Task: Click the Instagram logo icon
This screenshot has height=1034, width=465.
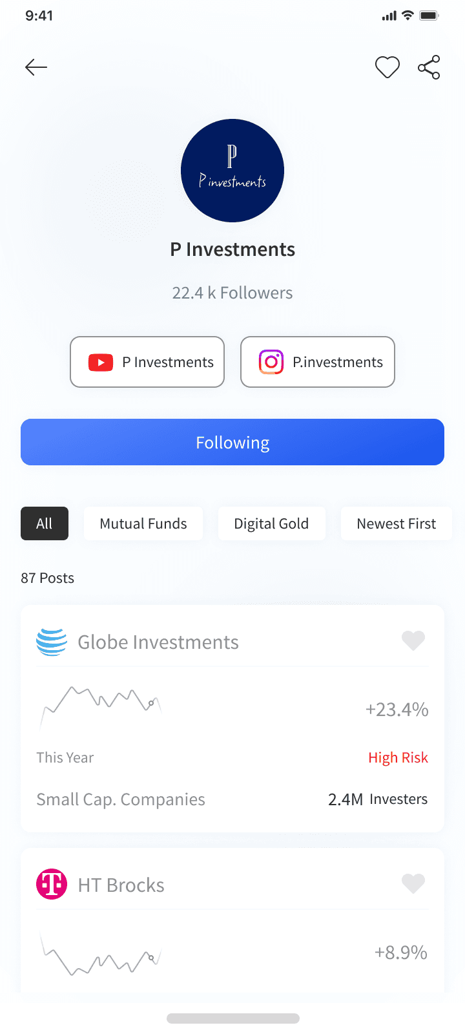Action: coord(271,362)
